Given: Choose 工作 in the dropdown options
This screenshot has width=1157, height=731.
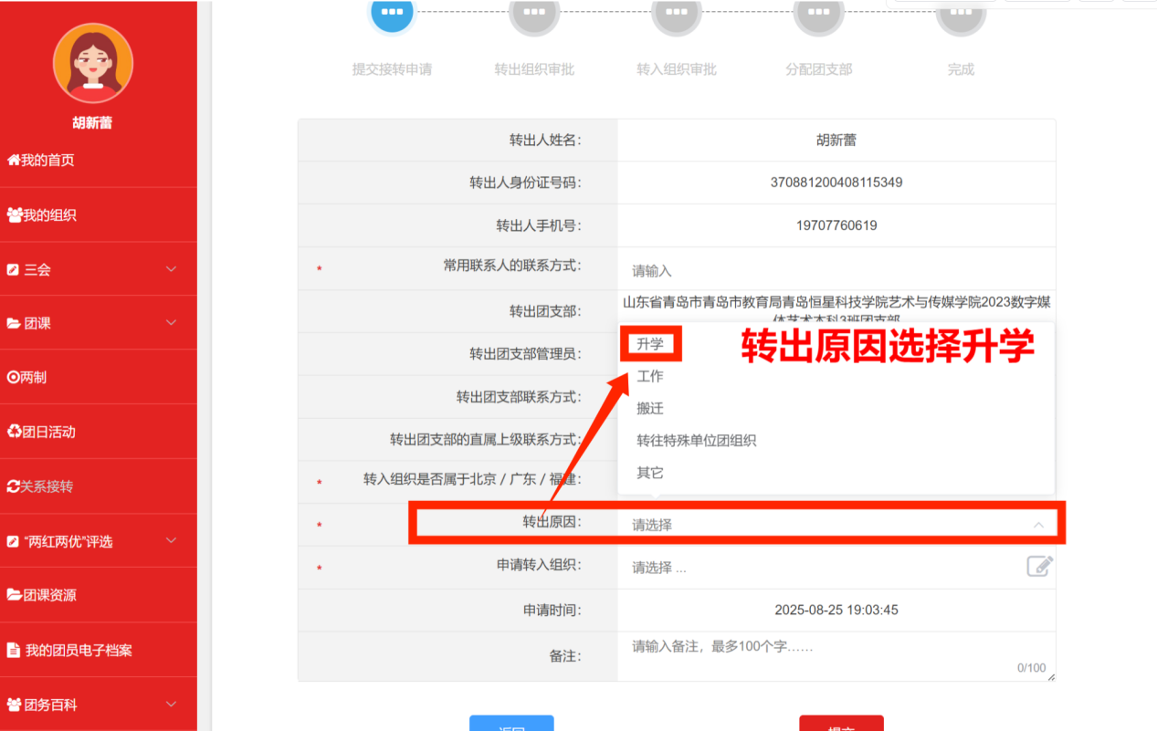Looking at the screenshot, I should pos(650,376).
